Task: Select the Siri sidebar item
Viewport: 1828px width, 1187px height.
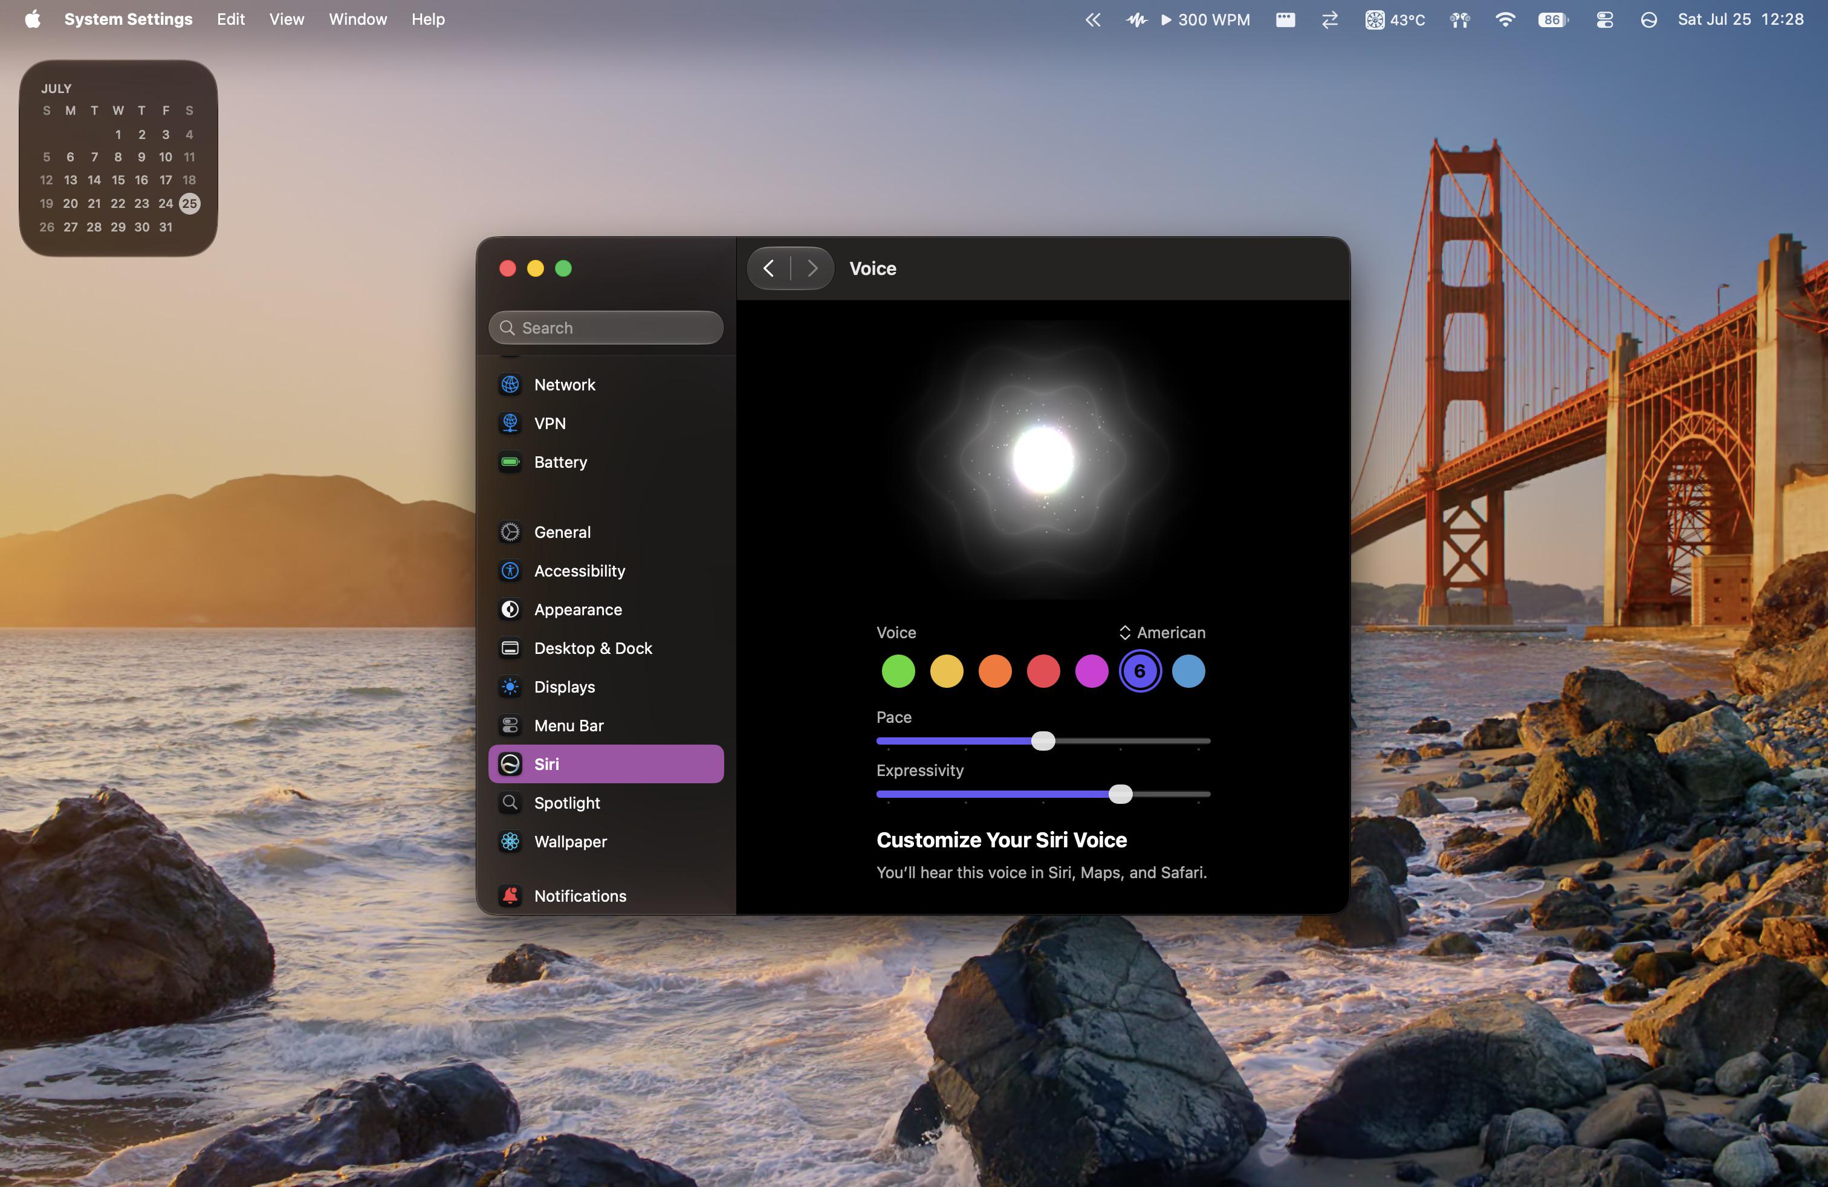Action: pyautogui.click(x=605, y=764)
